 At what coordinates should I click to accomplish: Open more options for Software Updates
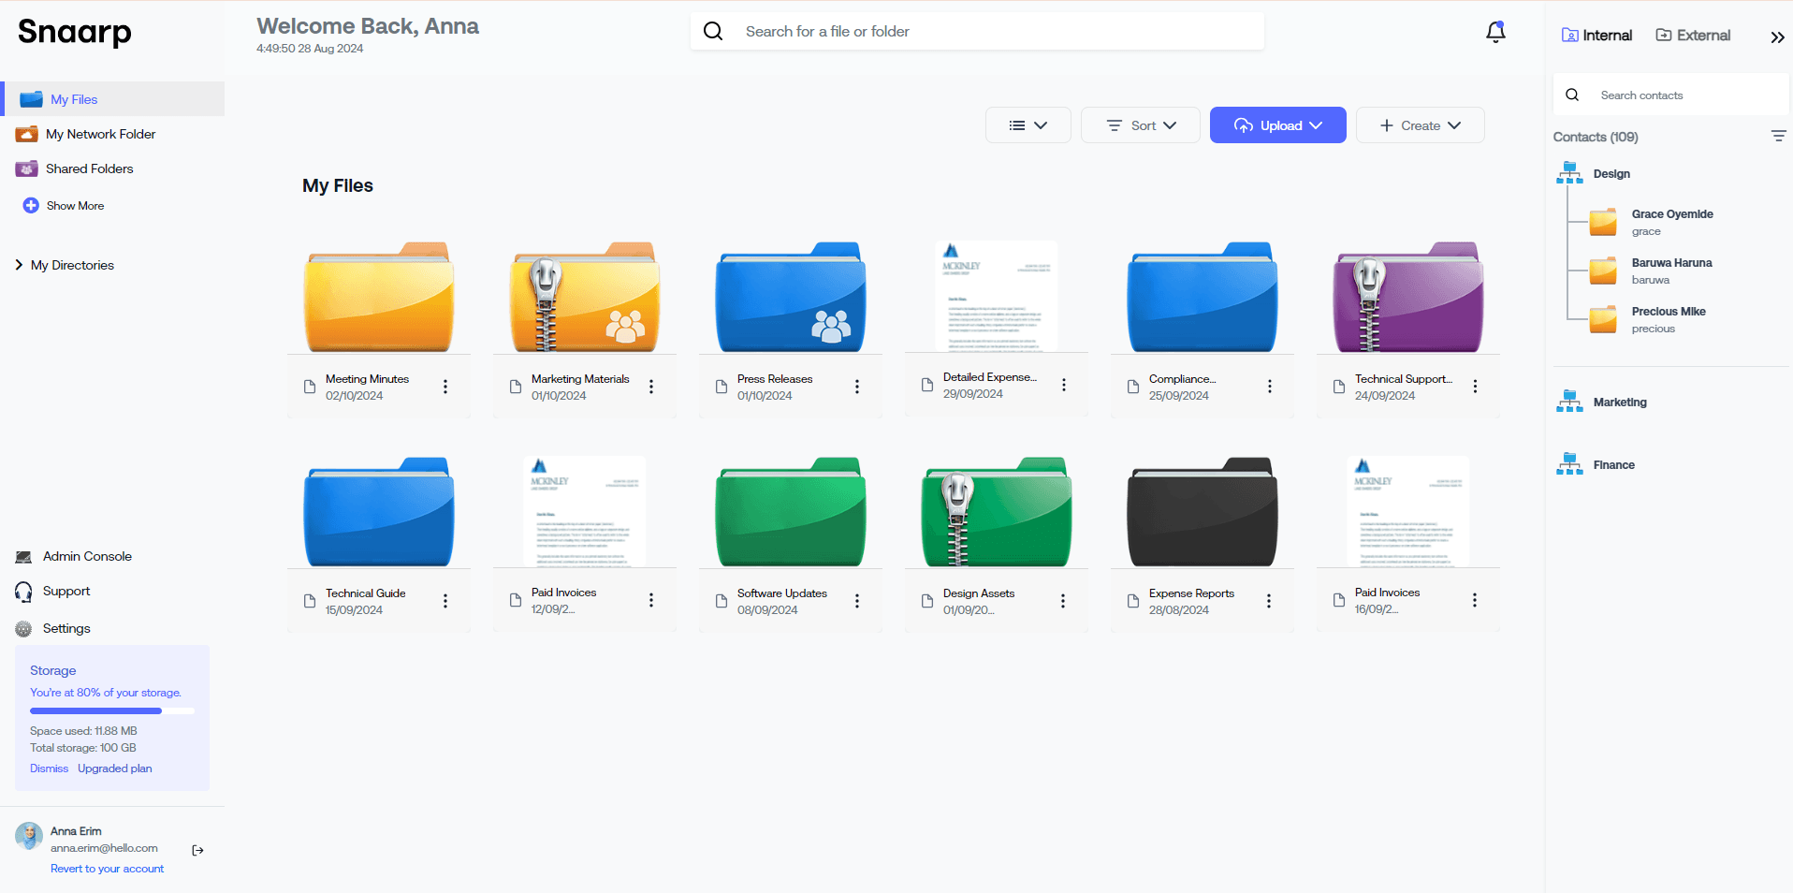[857, 601]
